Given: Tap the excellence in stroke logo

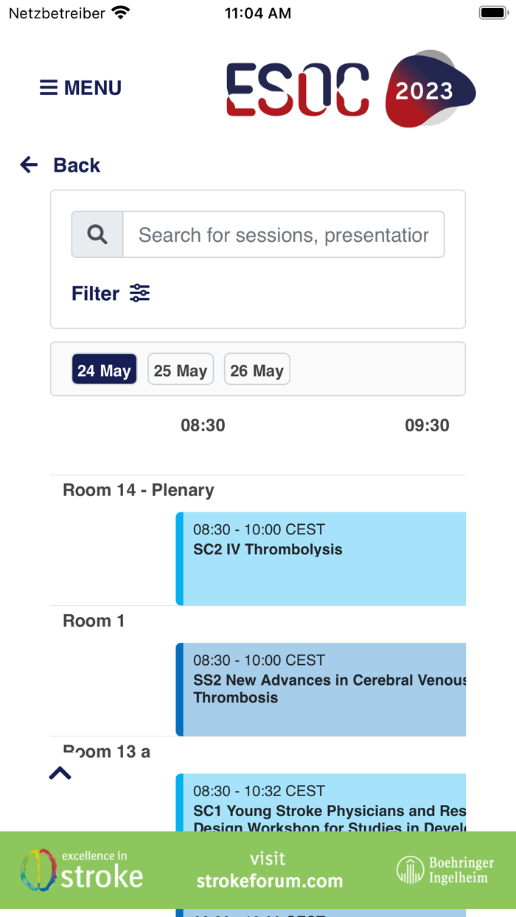Looking at the screenshot, I should coord(82,870).
